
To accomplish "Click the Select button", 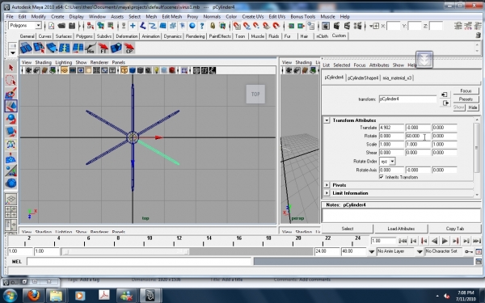I will (x=348, y=229).
